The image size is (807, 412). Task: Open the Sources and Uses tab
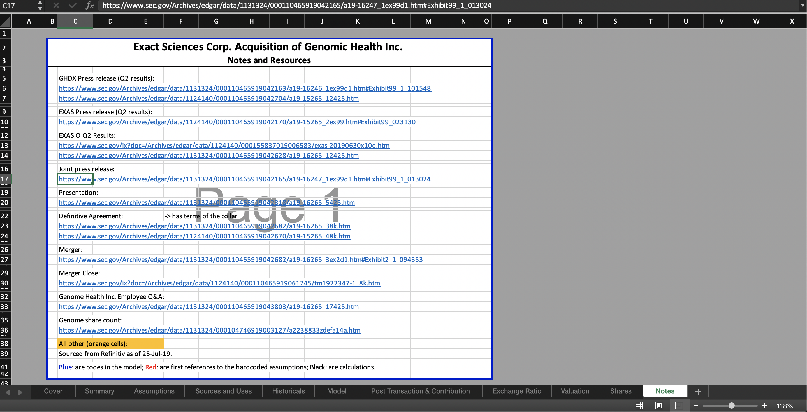[x=223, y=391]
